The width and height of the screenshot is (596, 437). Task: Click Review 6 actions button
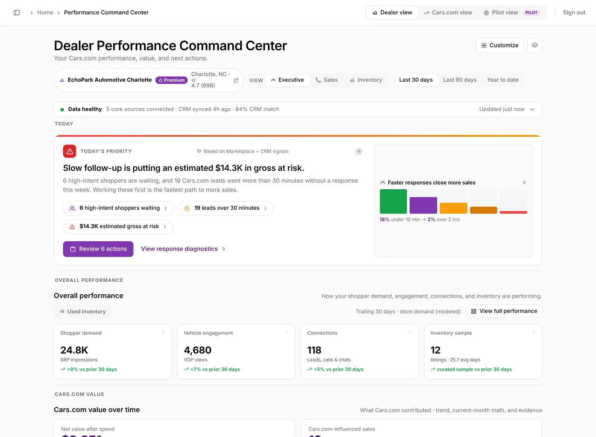(x=98, y=249)
